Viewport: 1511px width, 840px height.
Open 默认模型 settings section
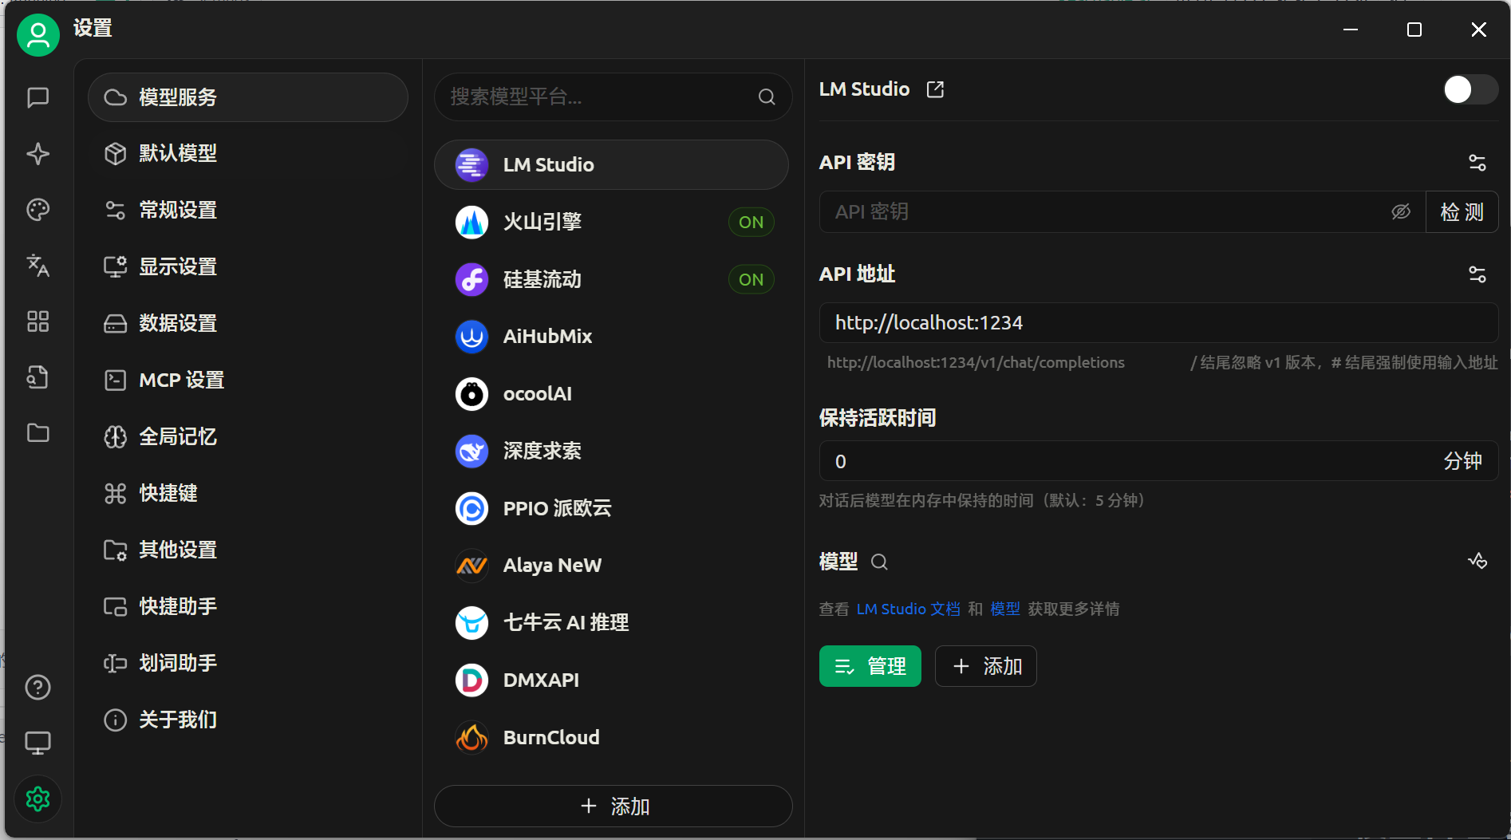pyautogui.click(x=248, y=153)
